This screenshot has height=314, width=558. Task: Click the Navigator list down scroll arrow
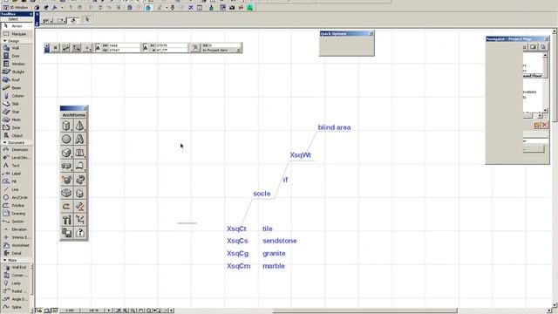coord(545,111)
